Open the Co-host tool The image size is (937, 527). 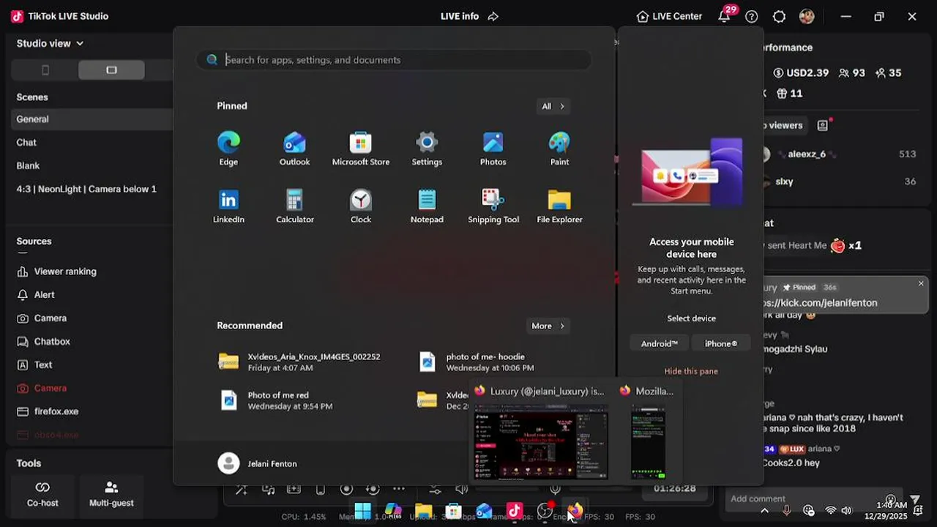click(42, 494)
